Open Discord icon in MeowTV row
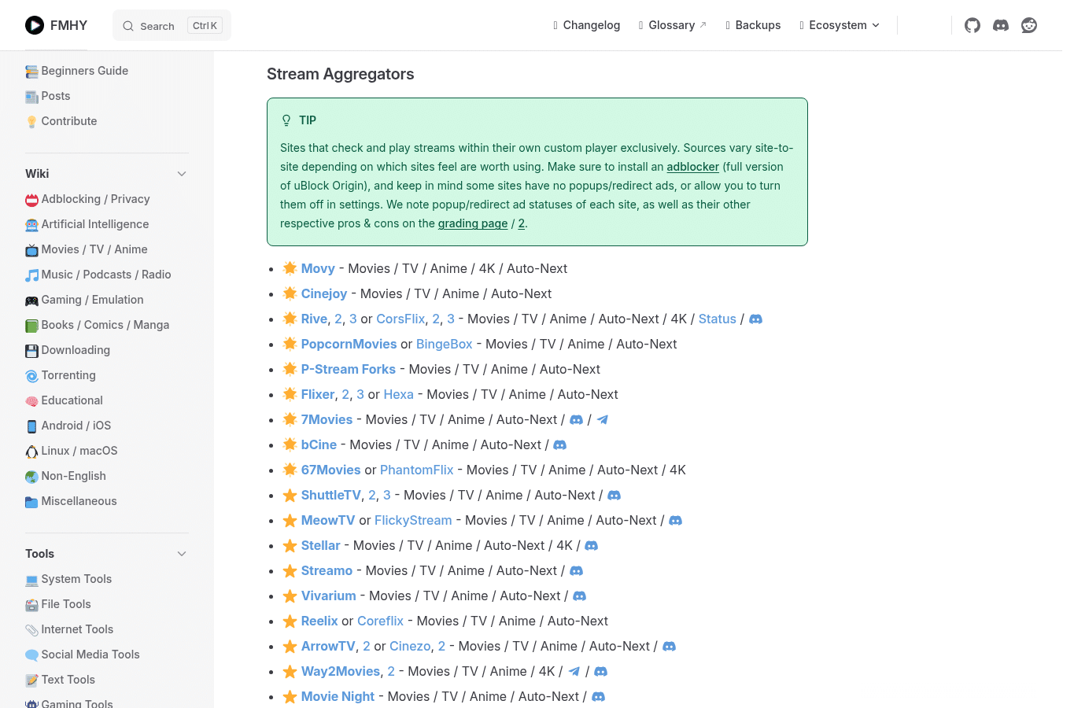This screenshot has width=1074, height=708. [x=676, y=521]
